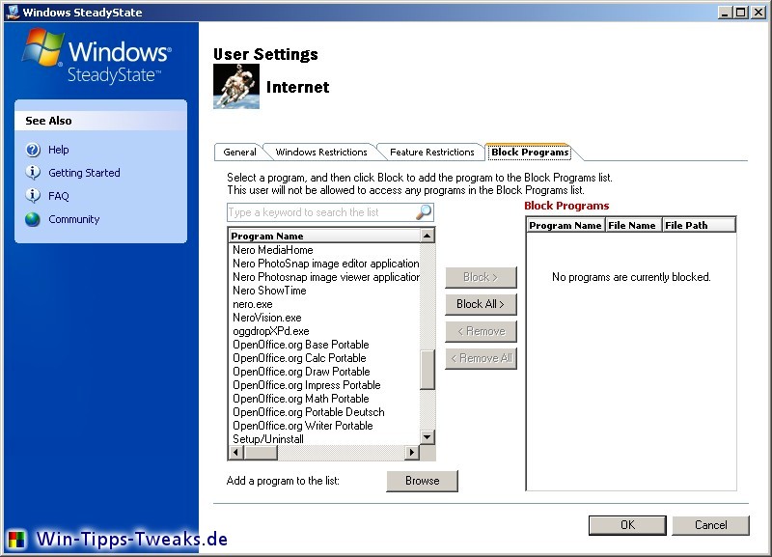Select oggdropXPd.exe in the program list
Screen dimensions: 772x557
(x=271, y=331)
